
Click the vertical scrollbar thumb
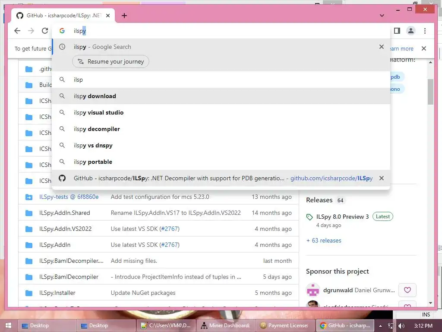[430, 92]
